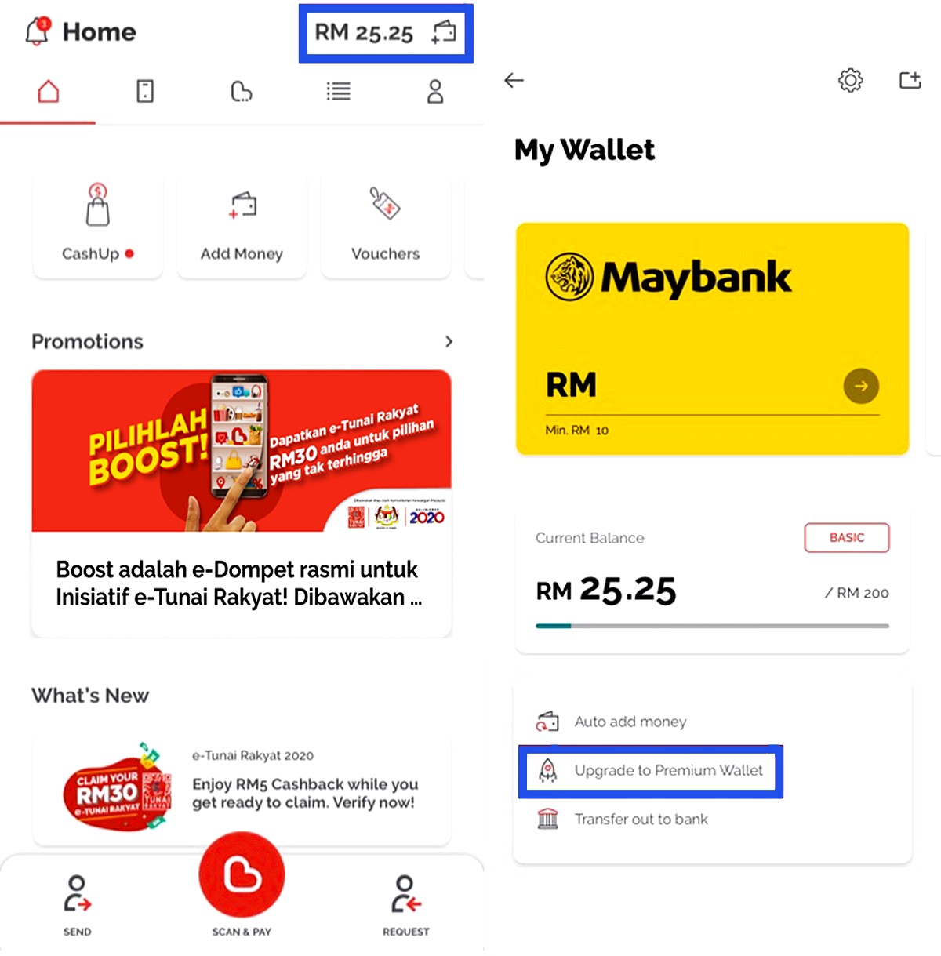Switch to the profile person tab
941x956 pixels.
coord(435,92)
